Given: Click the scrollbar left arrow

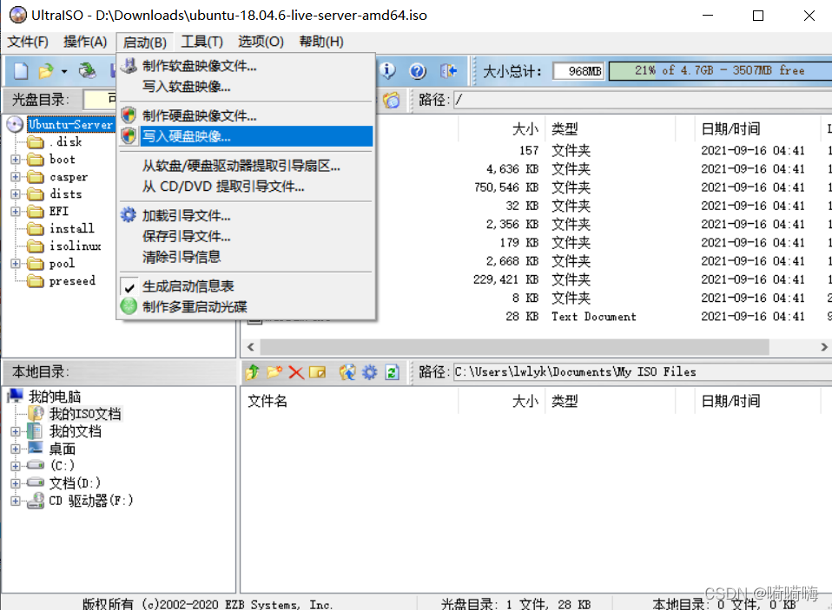Looking at the screenshot, I should pos(250,346).
